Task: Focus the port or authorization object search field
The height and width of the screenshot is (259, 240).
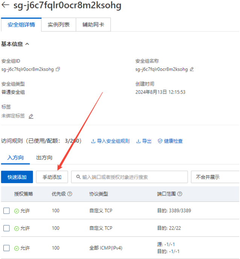Action: point(132,177)
